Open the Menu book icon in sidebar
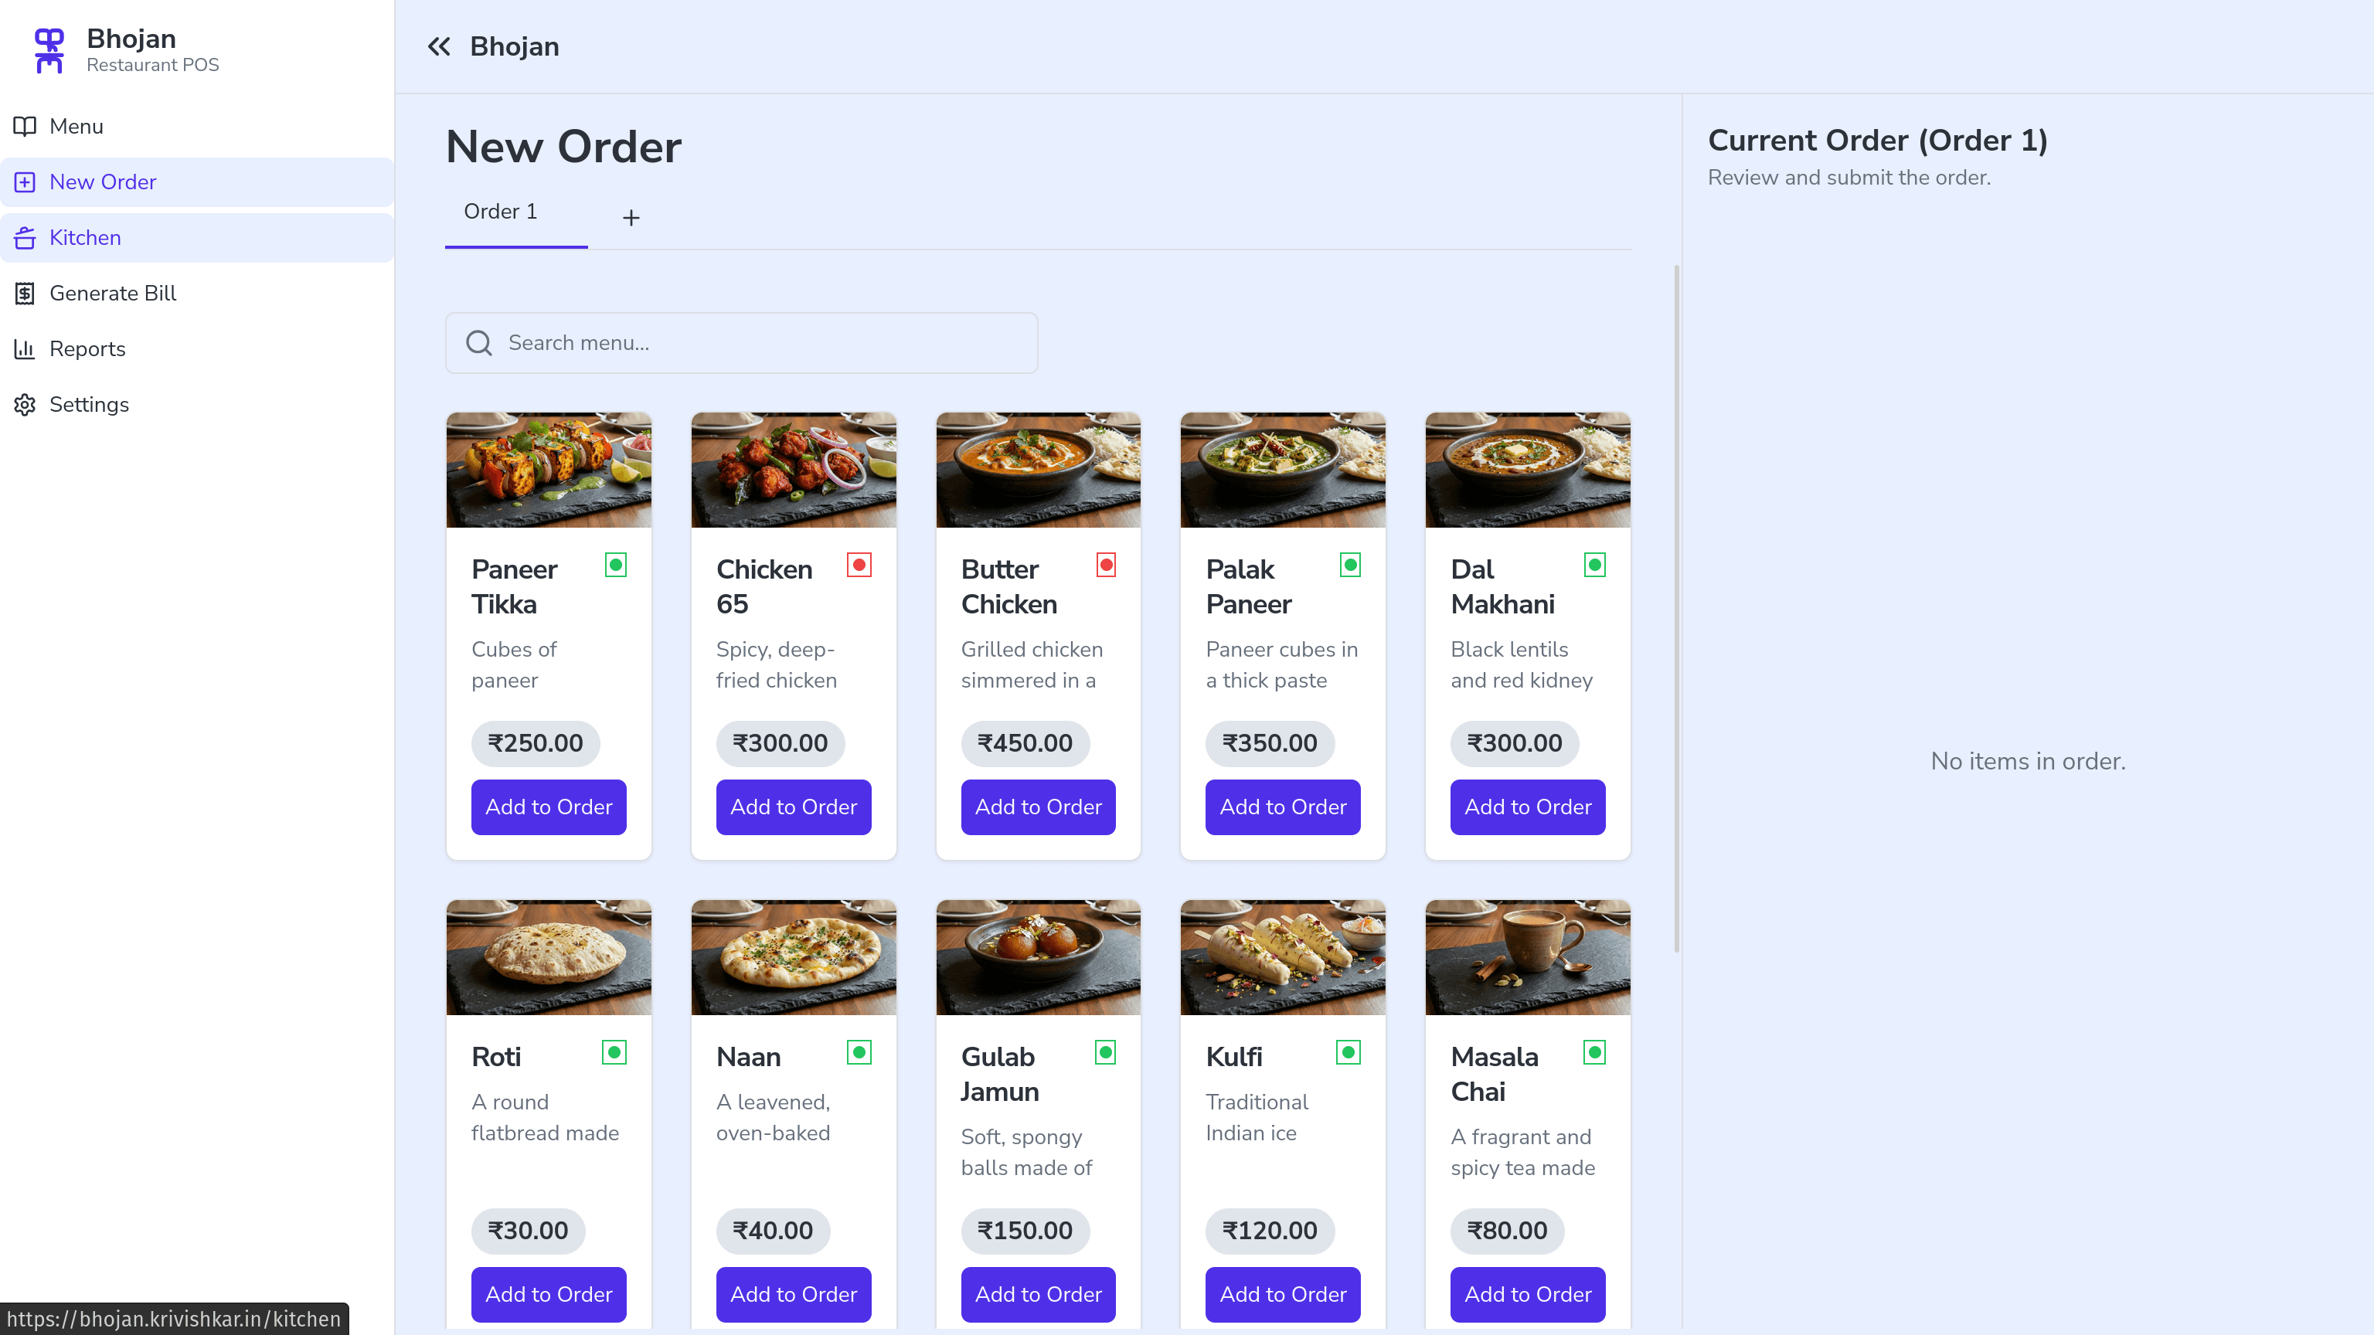This screenshot has width=2374, height=1335. click(x=25, y=126)
